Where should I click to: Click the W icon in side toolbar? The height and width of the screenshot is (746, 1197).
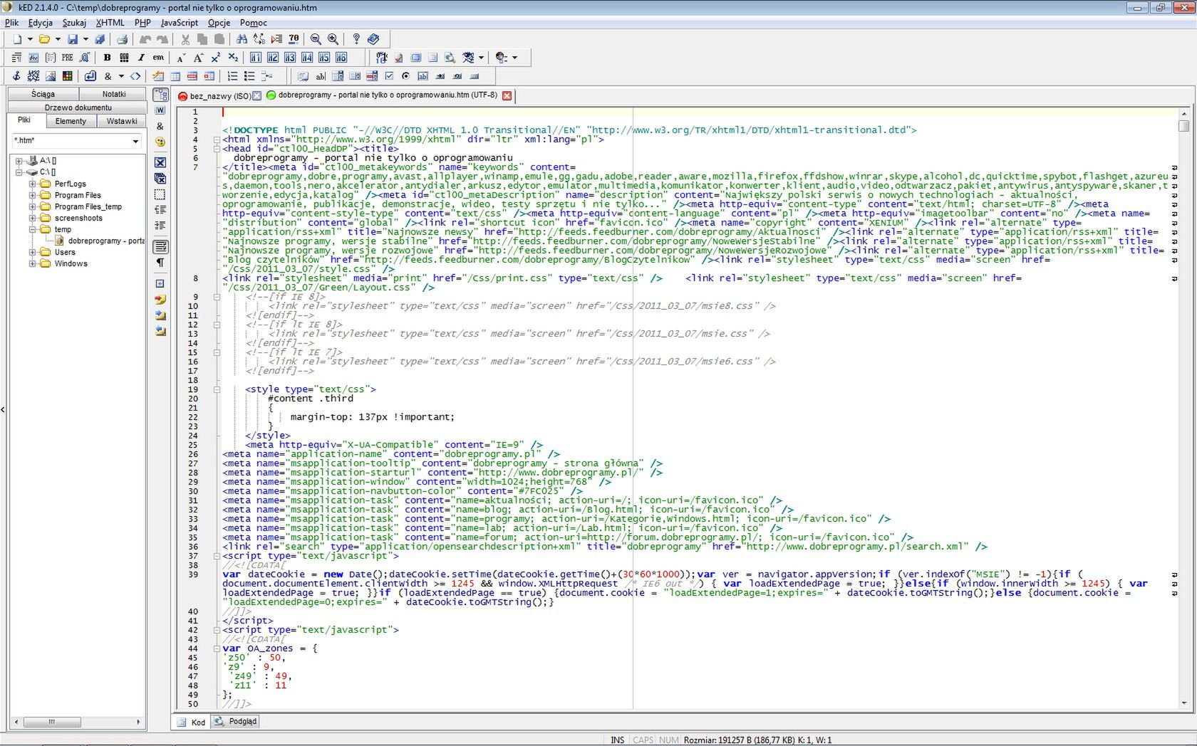(160, 110)
